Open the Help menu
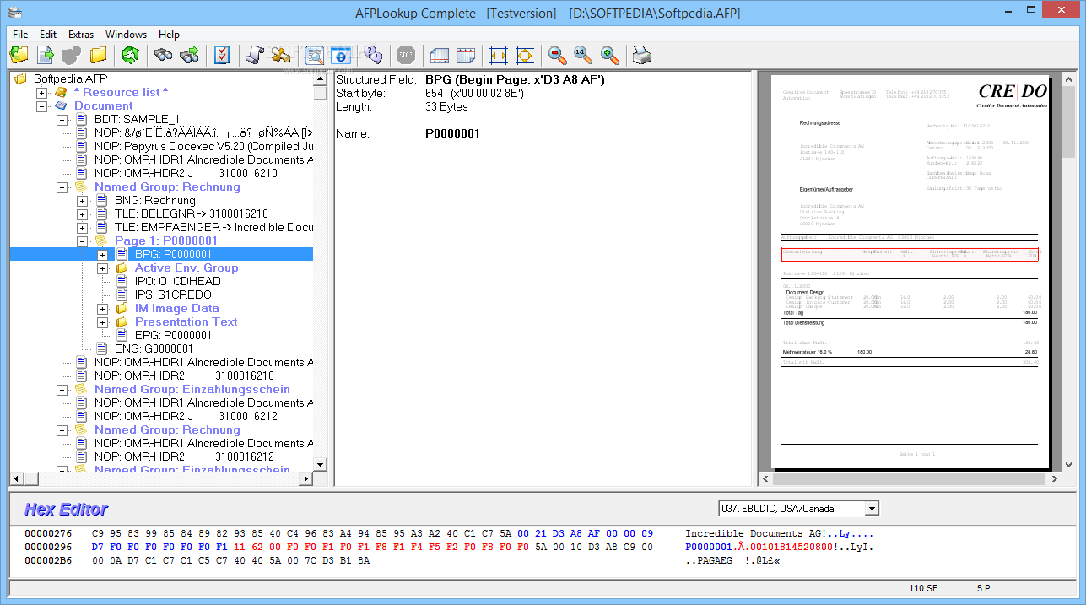1086x605 pixels. click(169, 35)
